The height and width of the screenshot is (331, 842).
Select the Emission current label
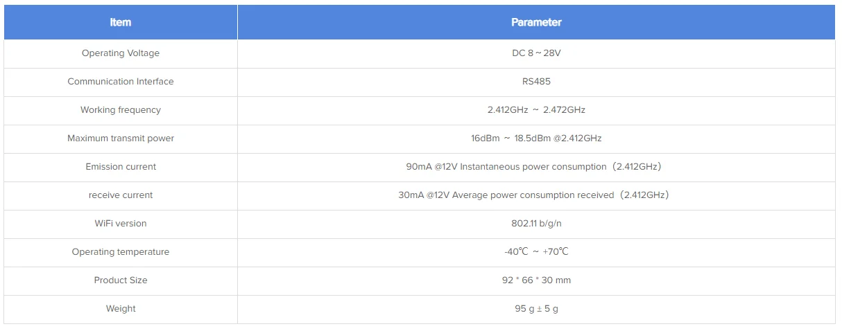pos(121,167)
